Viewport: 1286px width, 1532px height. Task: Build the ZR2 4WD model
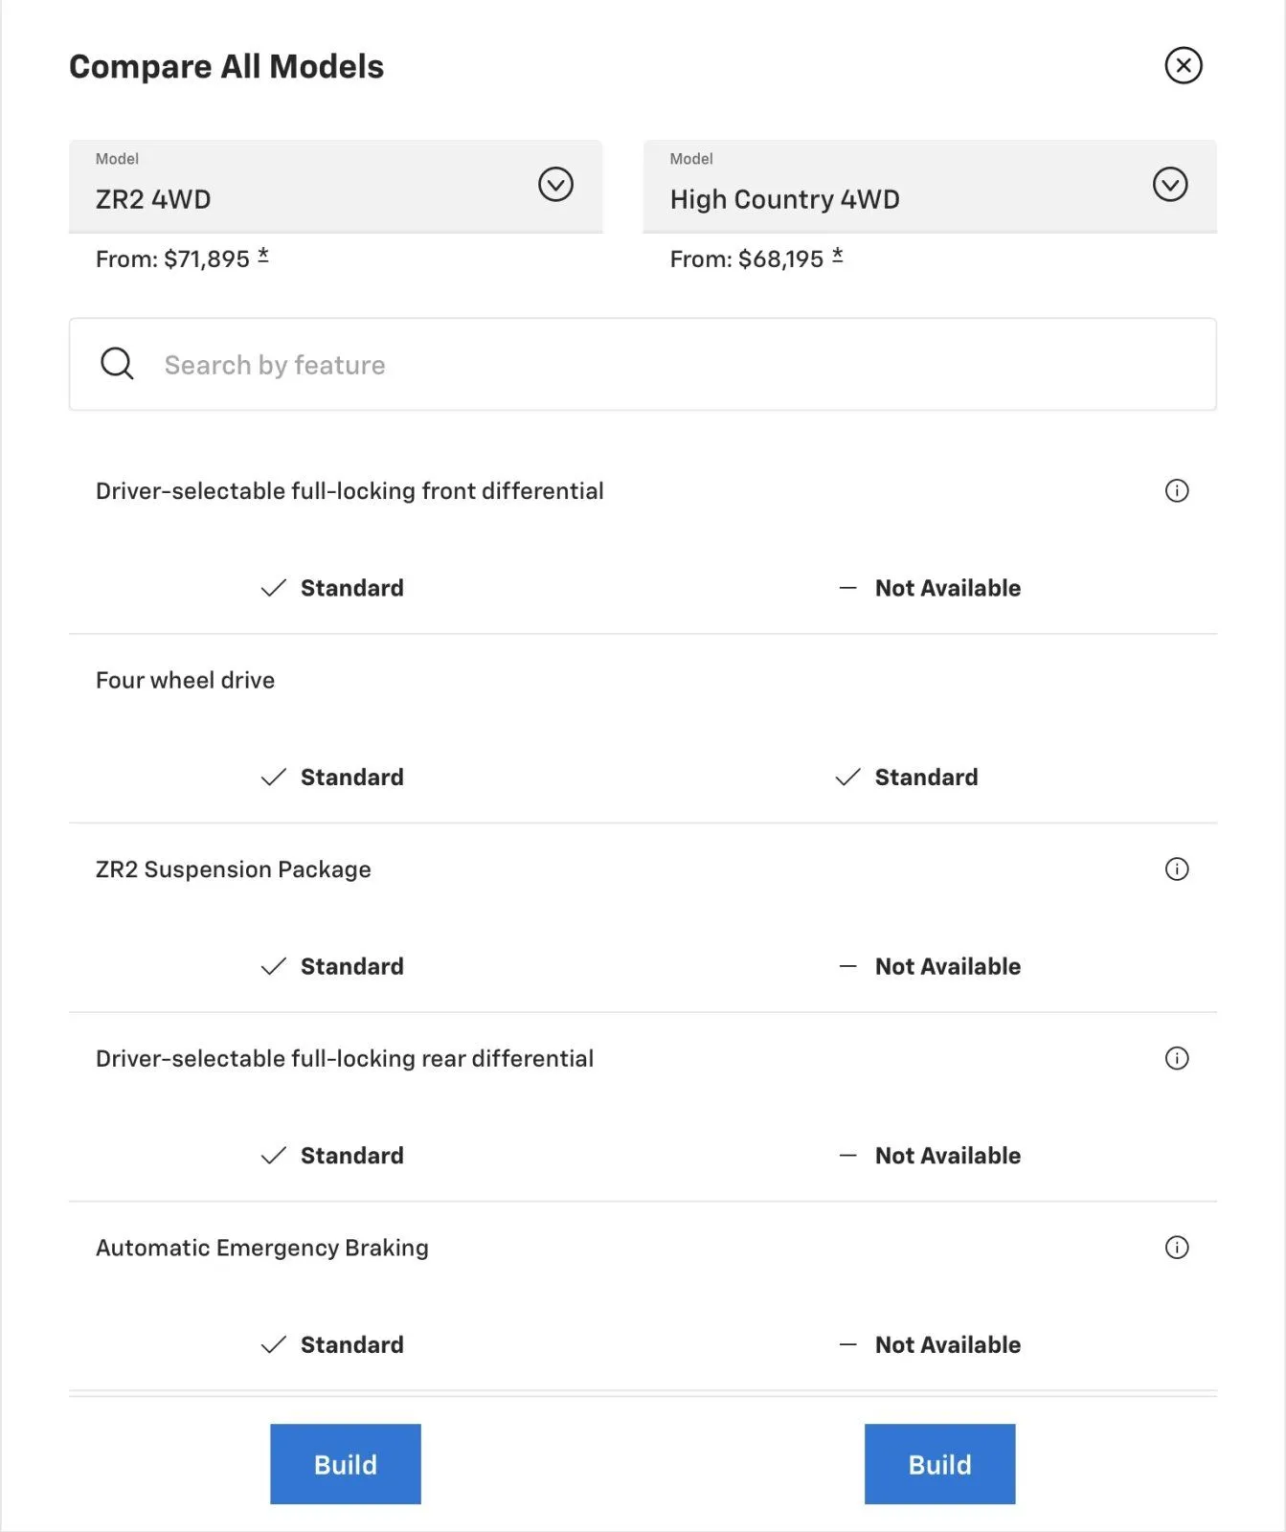coord(346,1464)
